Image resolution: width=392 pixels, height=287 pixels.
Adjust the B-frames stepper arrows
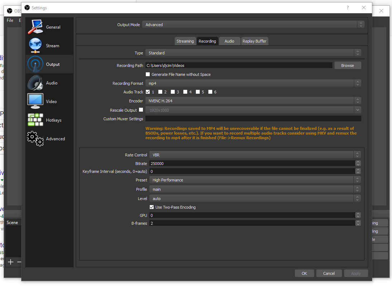pos(358,223)
